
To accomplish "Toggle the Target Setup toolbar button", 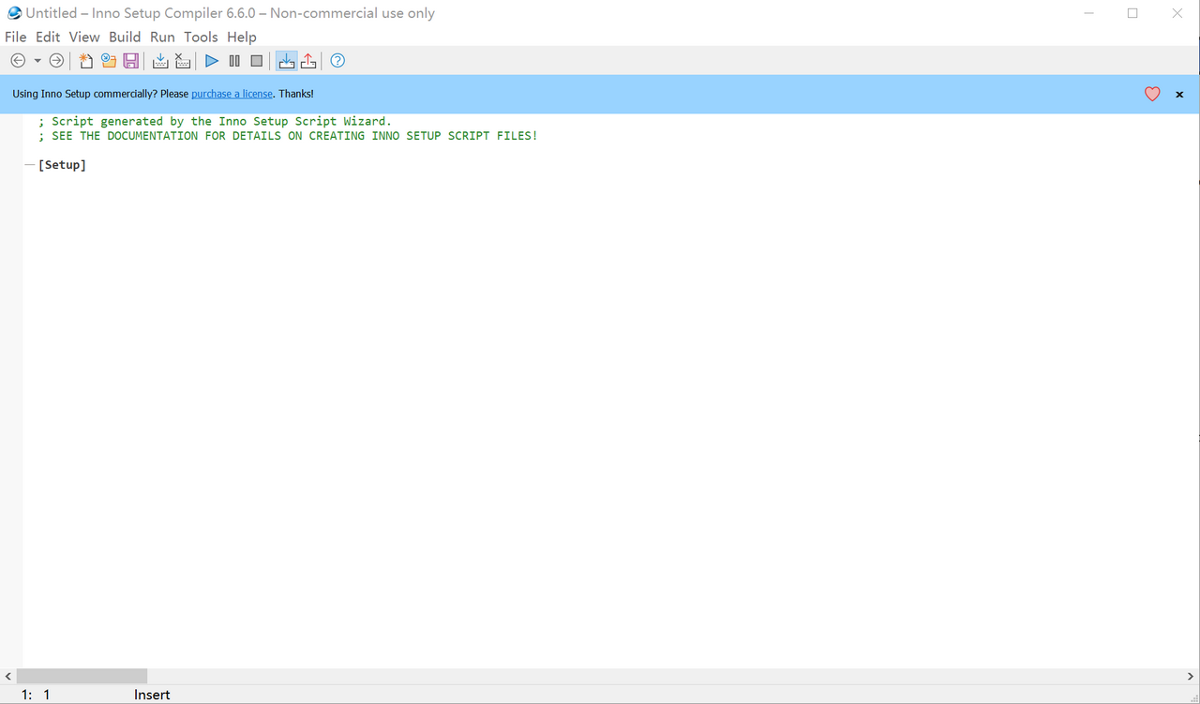I will point(286,61).
